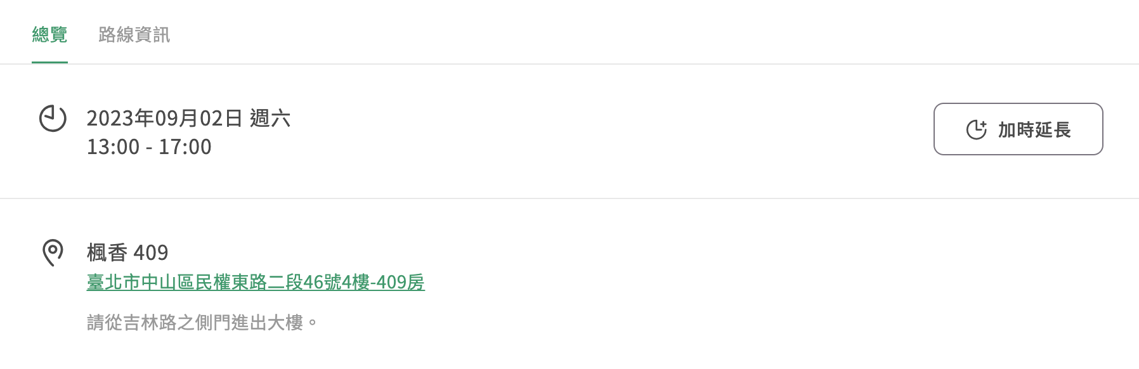
Task: Click the 13:00 start time
Action: coord(113,147)
